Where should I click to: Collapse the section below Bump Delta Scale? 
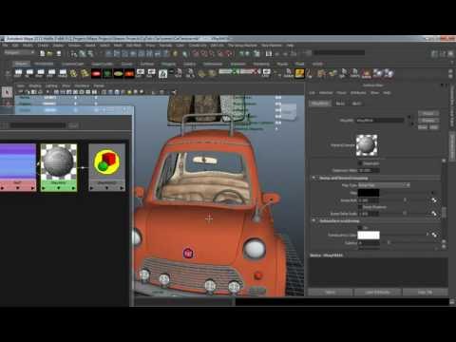313,220
